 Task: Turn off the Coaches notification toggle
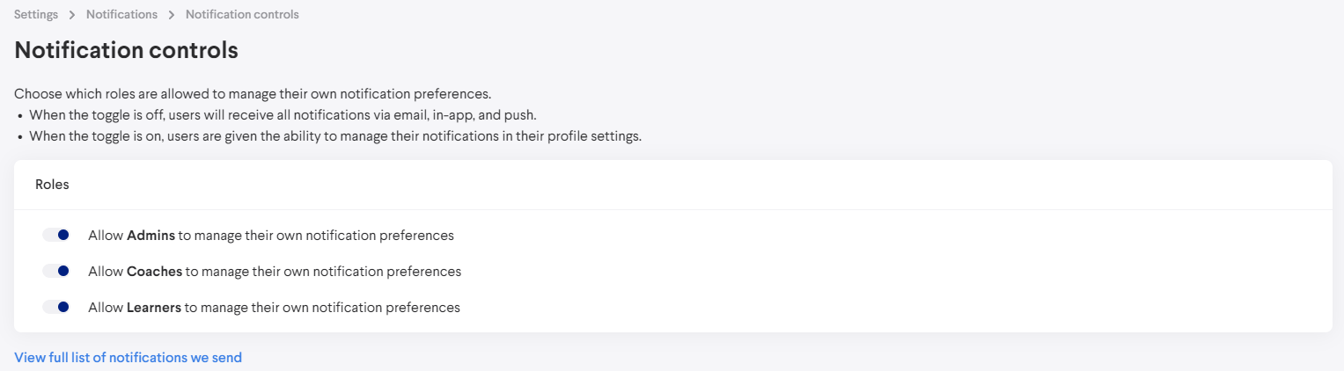[x=56, y=272]
